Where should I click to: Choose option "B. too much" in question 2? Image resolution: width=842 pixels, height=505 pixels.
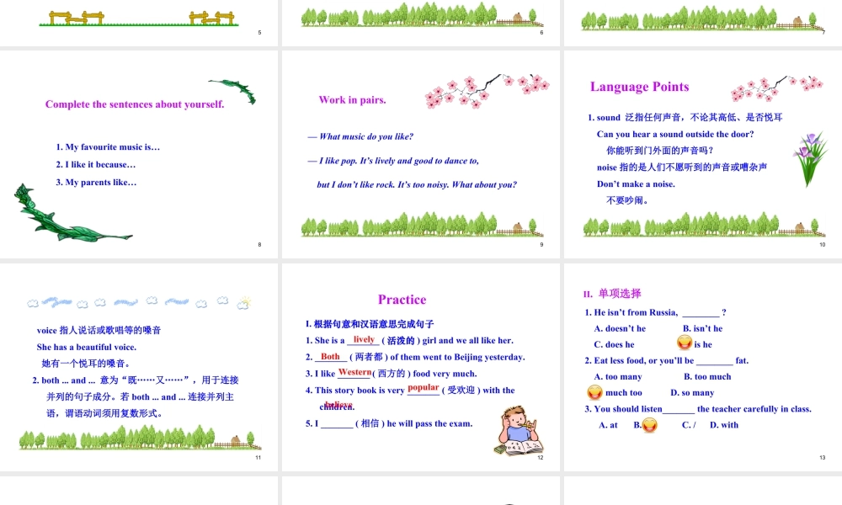pyautogui.click(x=707, y=376)
